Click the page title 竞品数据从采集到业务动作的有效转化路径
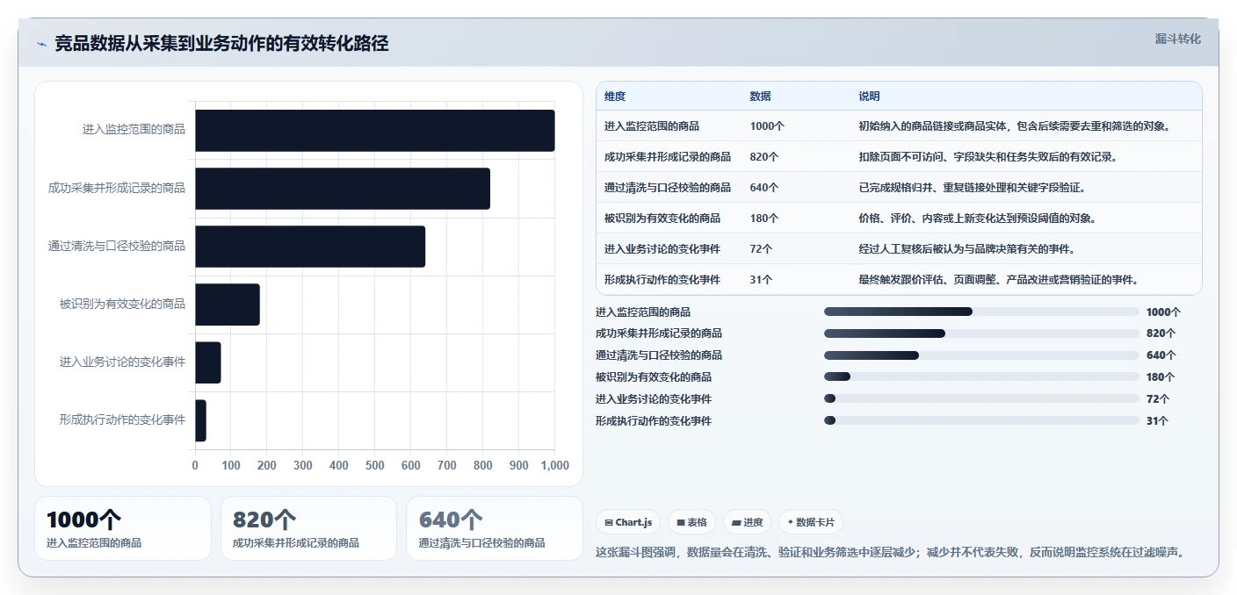 [221, 43]
